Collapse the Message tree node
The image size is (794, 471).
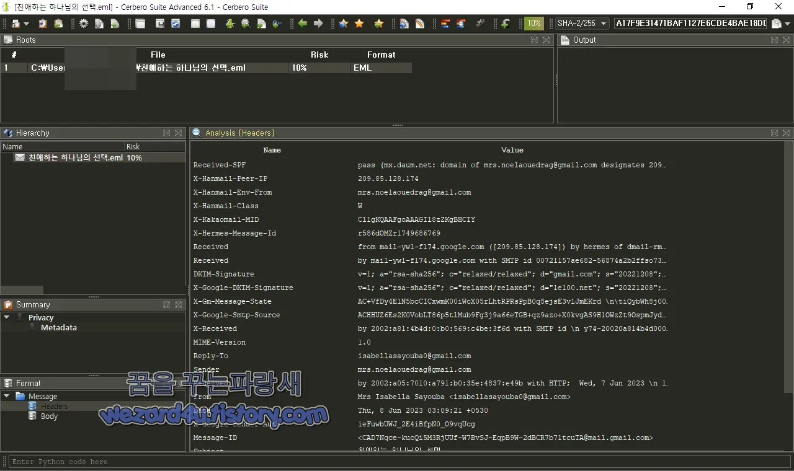[7, 396]
